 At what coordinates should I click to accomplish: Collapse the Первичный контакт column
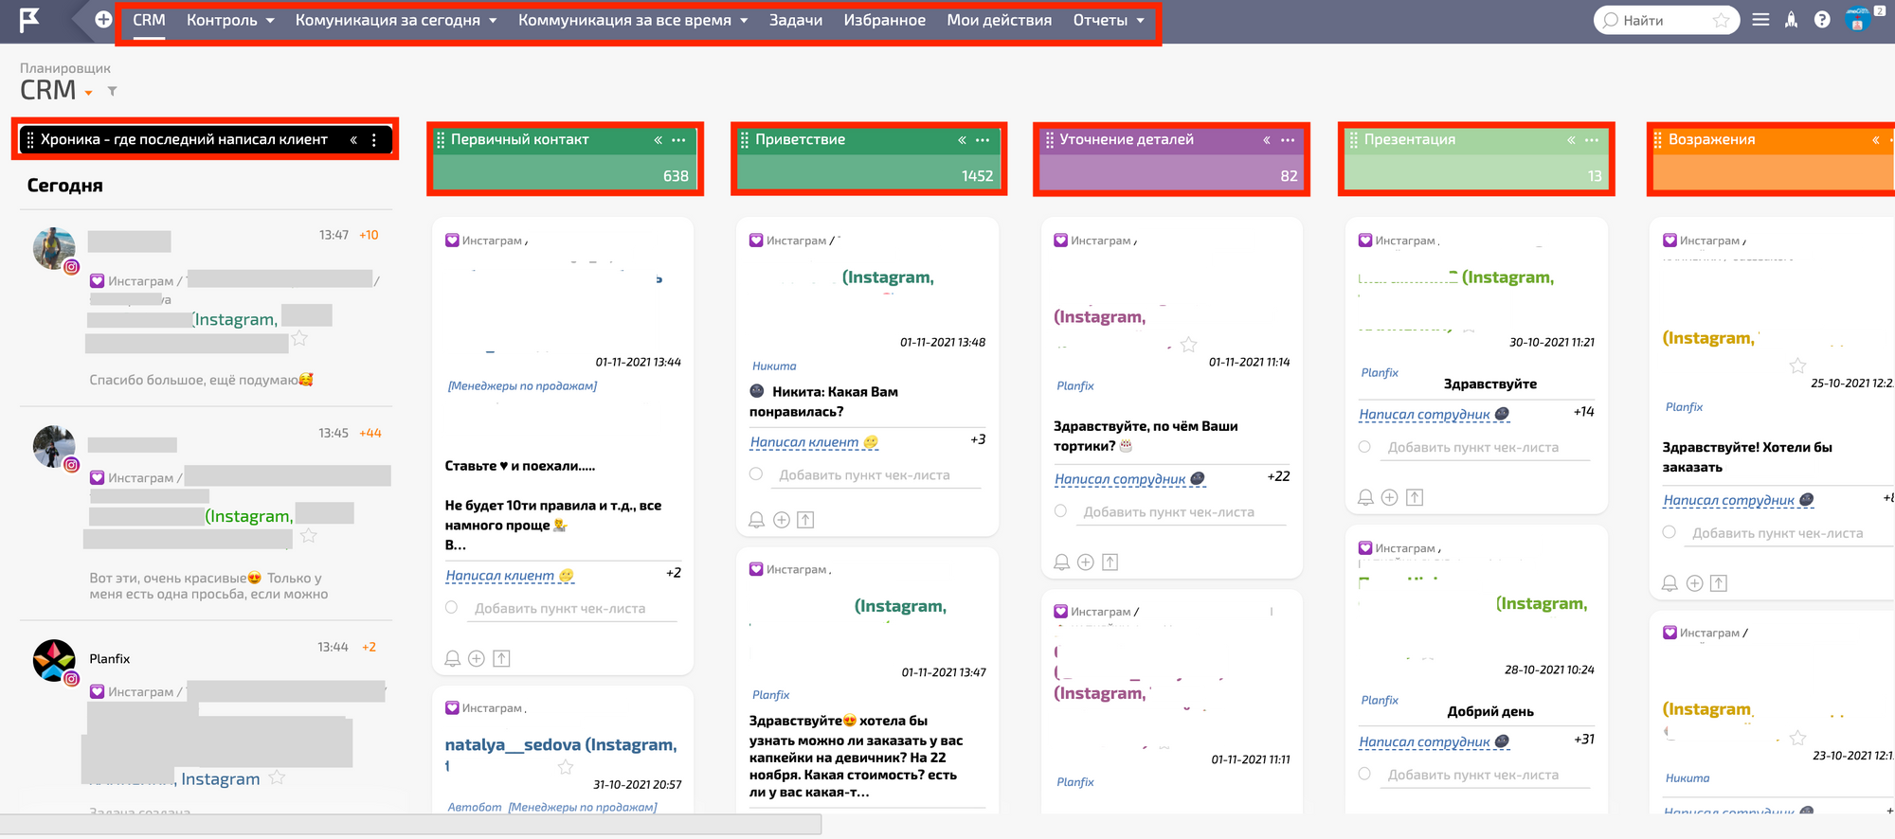[x=658, y=140]
